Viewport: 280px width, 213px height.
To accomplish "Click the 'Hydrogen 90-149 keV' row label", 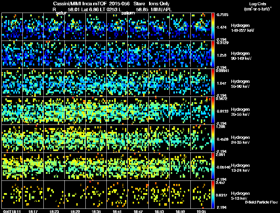I will point(241,56).
